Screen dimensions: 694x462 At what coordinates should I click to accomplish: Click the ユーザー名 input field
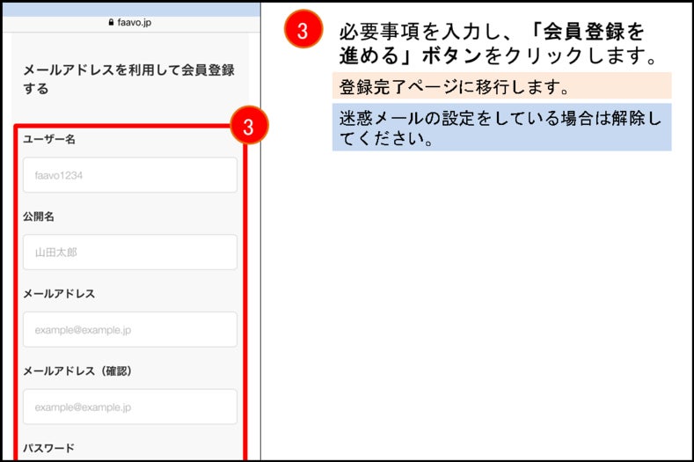pos(130,175)
